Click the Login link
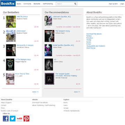Viewport: 125px width, 125px height. pyautogui.click(x=122, y=4)
